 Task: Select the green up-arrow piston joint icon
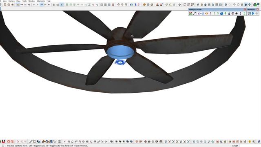tap(218, 13)
